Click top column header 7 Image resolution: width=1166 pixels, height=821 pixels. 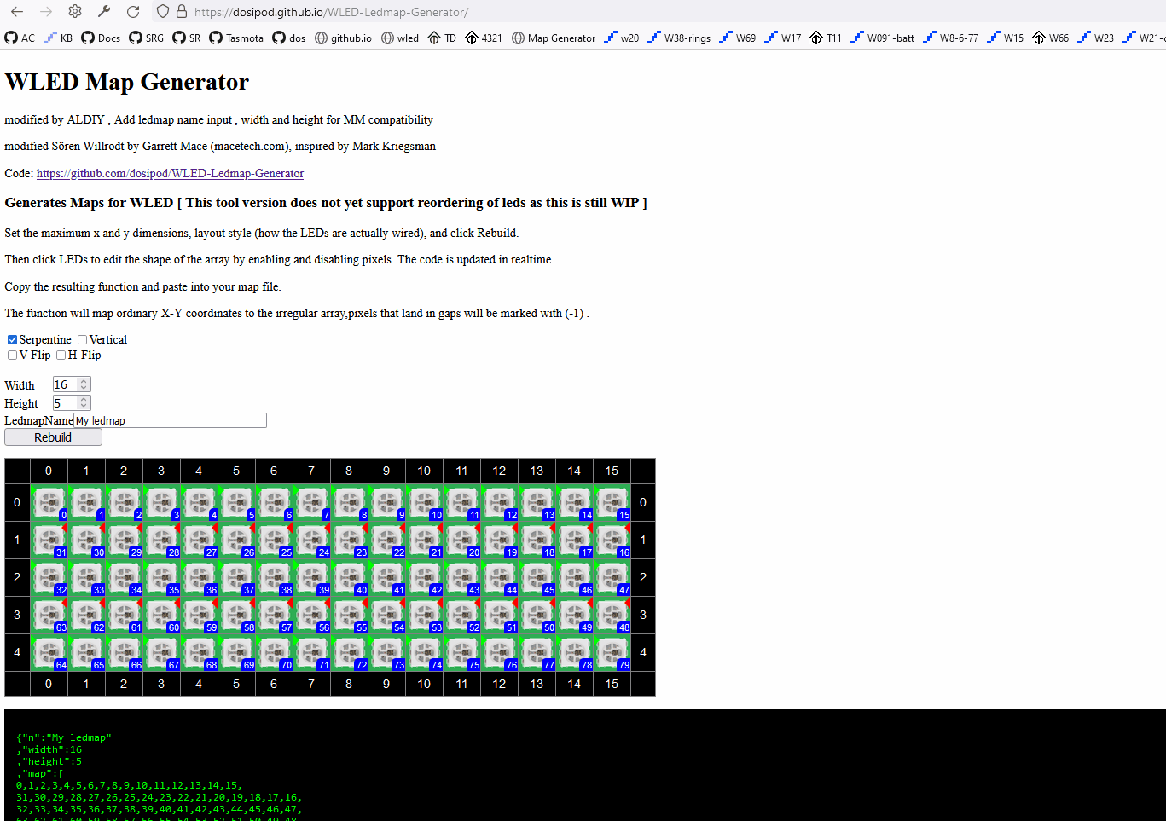311,471
